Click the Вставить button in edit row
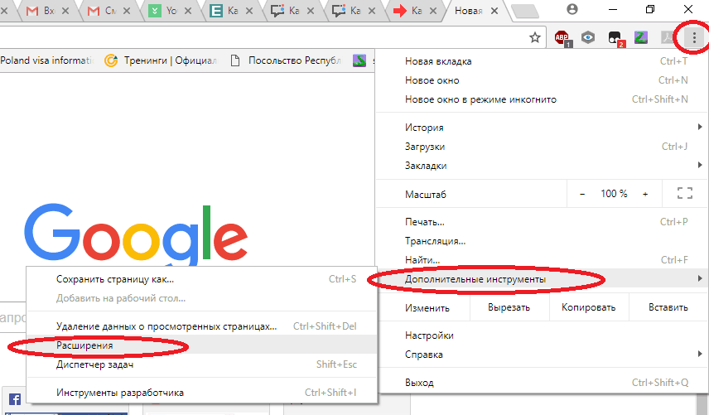Image resolution: width=709 pixels, height=415 pixels. 668,307
